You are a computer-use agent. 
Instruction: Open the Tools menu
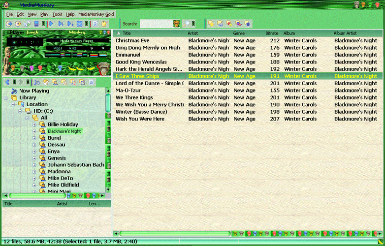pyautogui.click(x=57, y=14)
